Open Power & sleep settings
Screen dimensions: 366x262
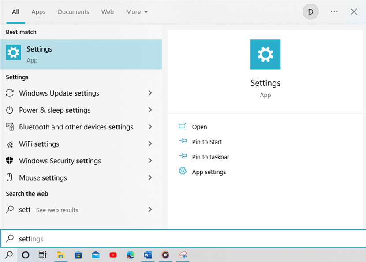point(55,110)
